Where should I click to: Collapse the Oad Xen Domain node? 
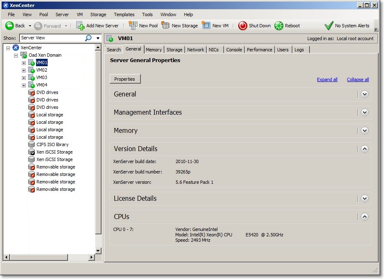[16, 55]
